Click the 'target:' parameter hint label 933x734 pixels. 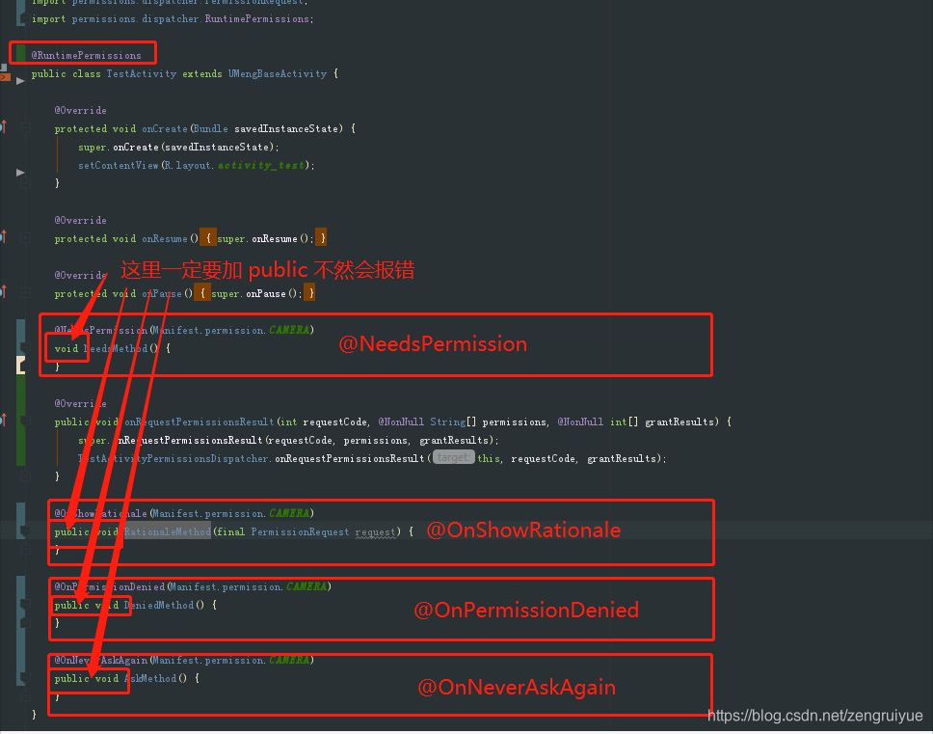[453, 457]
